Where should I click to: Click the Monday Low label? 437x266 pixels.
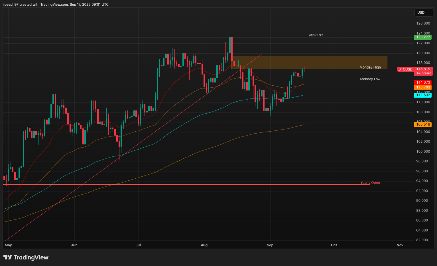tap(370, 79)
